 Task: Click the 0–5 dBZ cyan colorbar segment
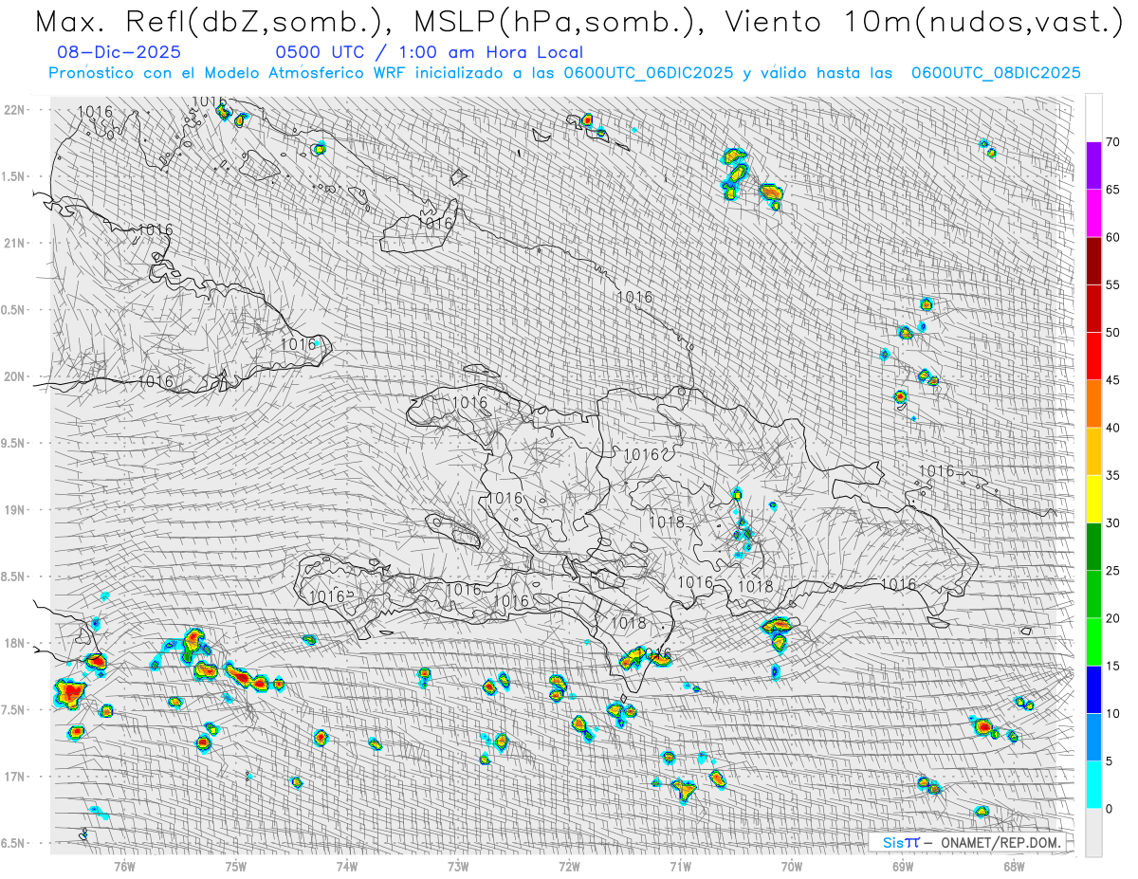1093,784
